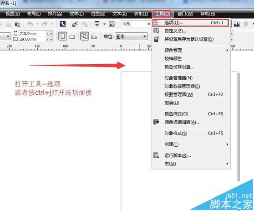Image resolution: width=254 pixels, height=211 pixels.
Task: Choose 选项(O)... from Tools menu
Action: click(x=191, y=23)
